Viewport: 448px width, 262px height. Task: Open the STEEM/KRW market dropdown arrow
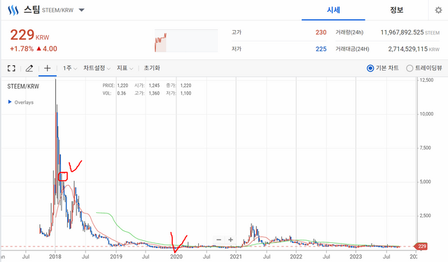[81, 11]
